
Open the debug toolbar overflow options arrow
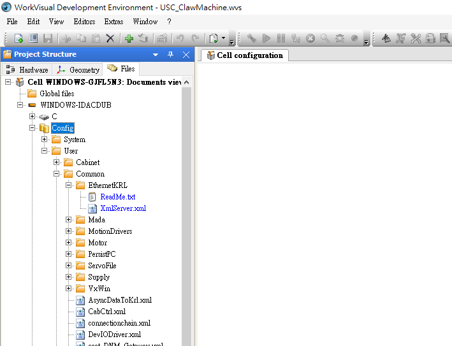(x=366, y=42)
